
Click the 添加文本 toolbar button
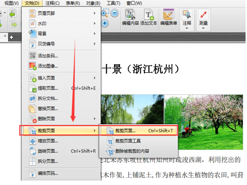[149, 17]
